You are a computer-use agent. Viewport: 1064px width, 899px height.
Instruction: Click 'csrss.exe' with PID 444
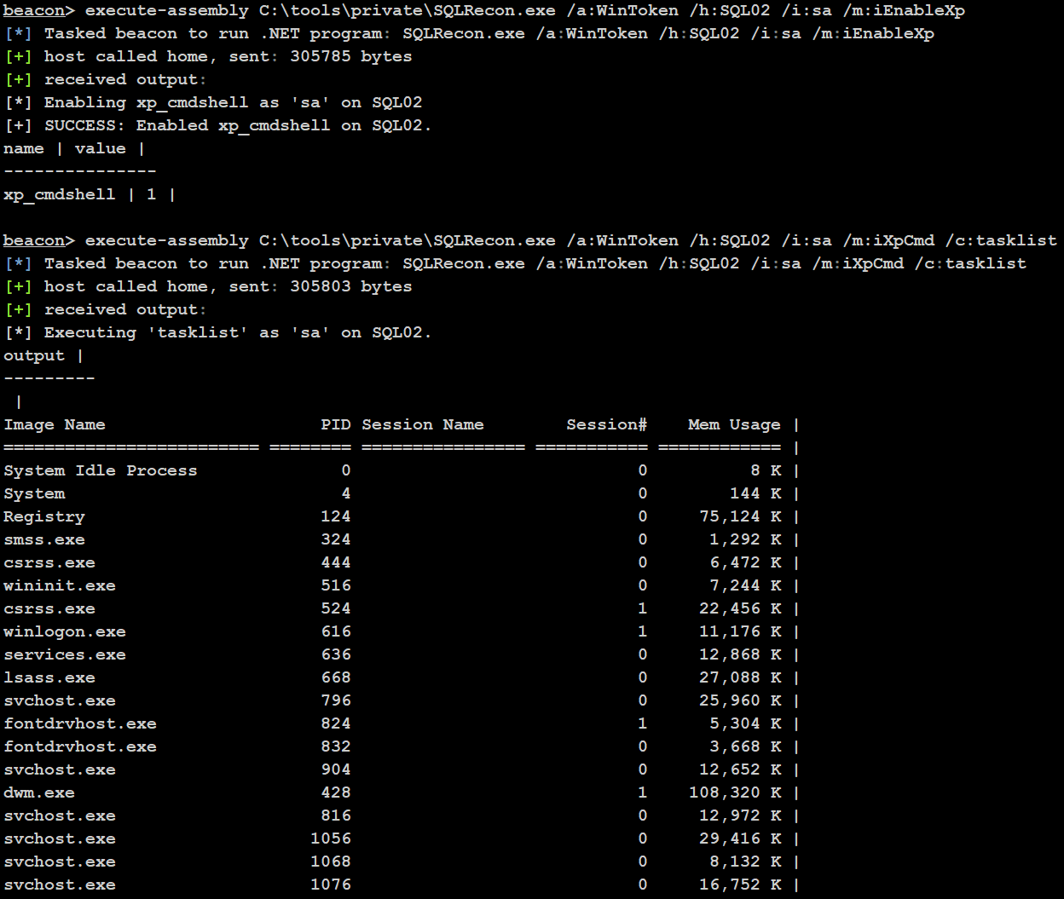click(x=49, y=562)
